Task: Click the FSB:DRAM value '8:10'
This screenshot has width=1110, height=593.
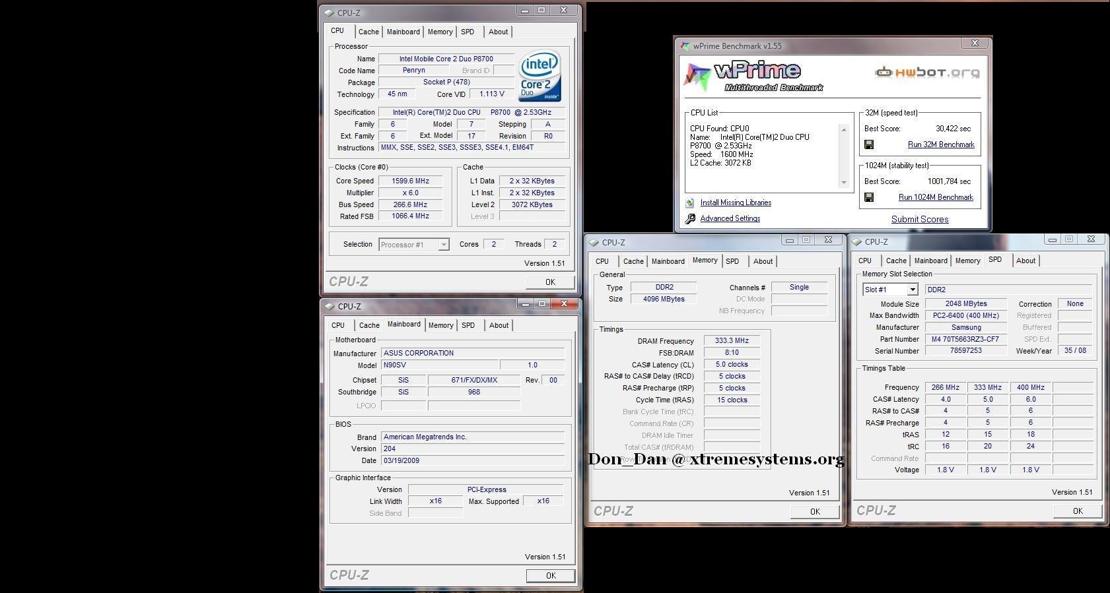Action: (x=732, y=353)
